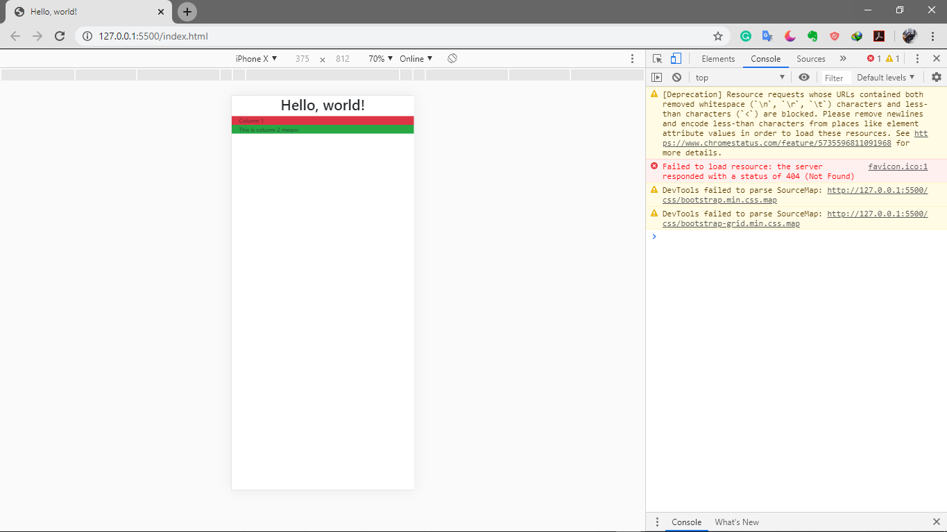Viewport: 947px width, 532px height.
Task: Open the Google Translate extension
Action: pyautogui.click(x=767, y=36)
